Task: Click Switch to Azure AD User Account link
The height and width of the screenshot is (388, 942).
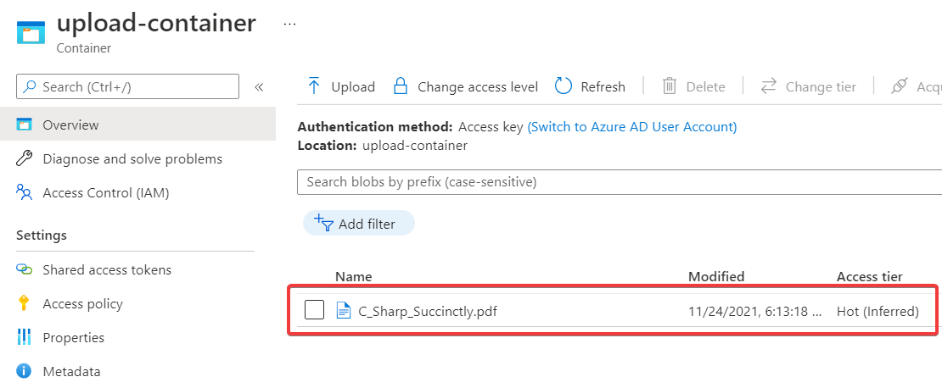Action: 632,127
